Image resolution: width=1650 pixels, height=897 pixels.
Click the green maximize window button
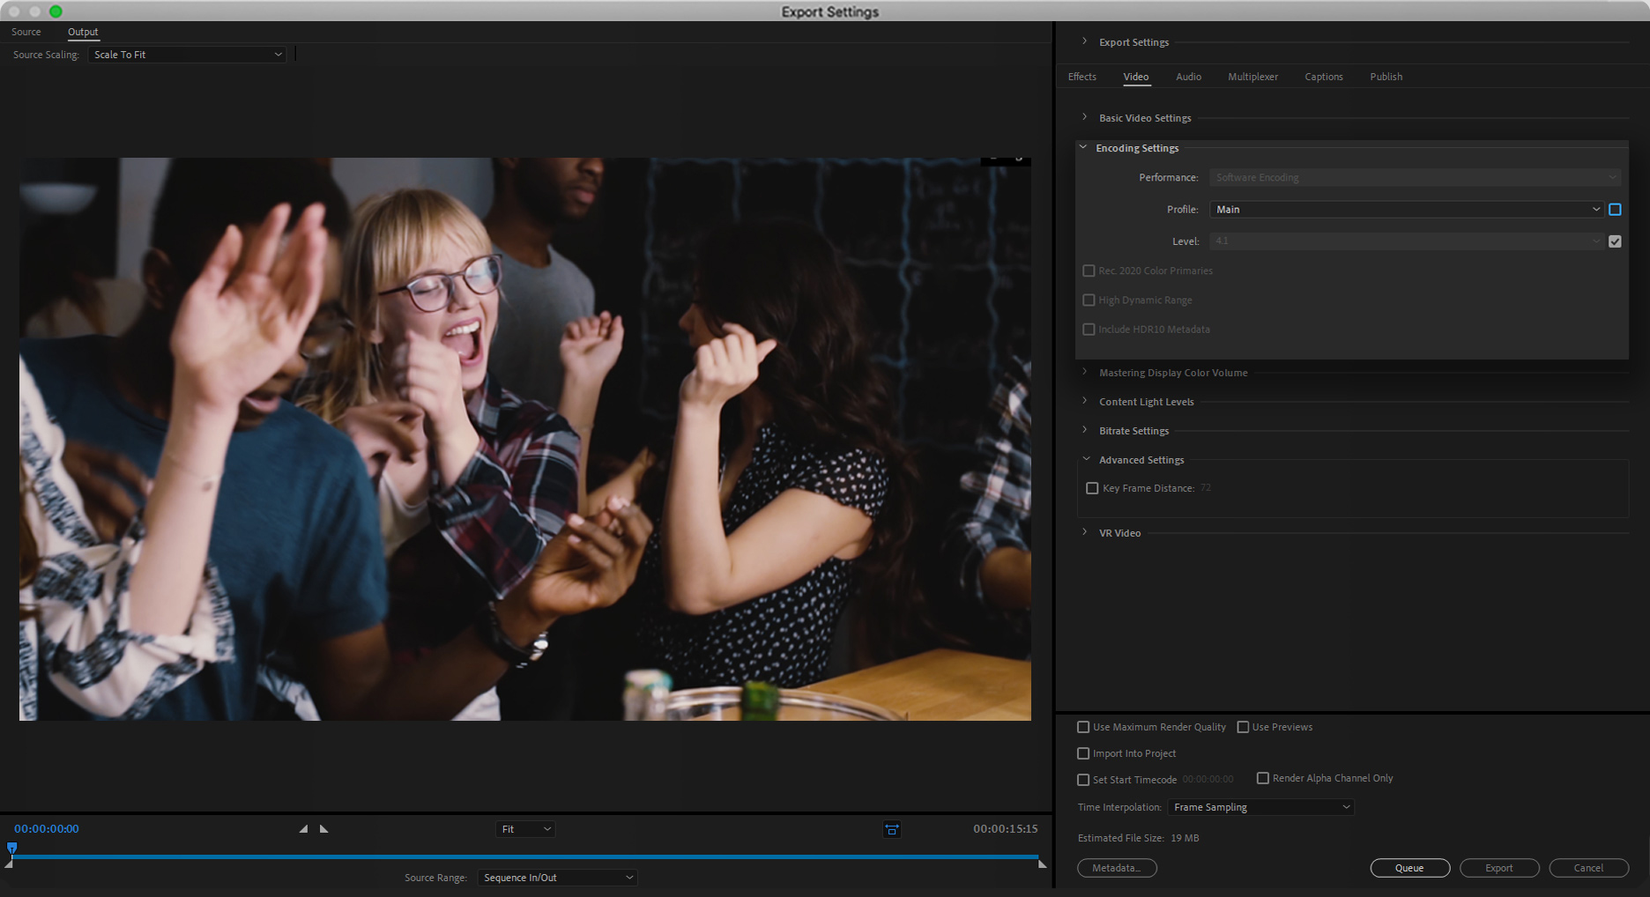(x=56, y=11)
